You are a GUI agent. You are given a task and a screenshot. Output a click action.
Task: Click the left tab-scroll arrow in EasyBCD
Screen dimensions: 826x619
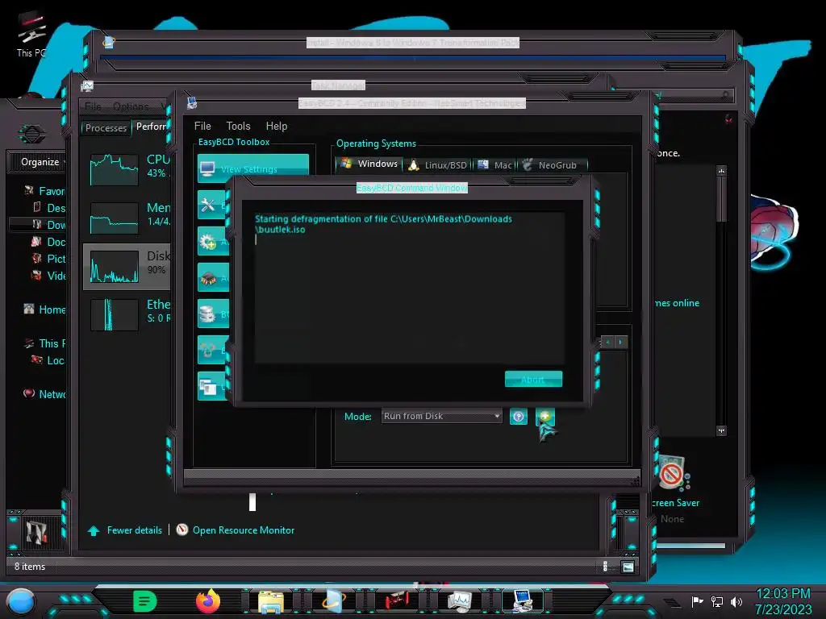(607, 342)
